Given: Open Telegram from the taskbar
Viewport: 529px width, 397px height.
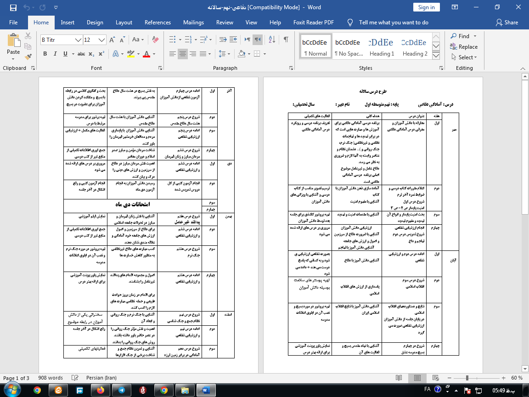Looking at the screenshot, I should click(121, 390).
